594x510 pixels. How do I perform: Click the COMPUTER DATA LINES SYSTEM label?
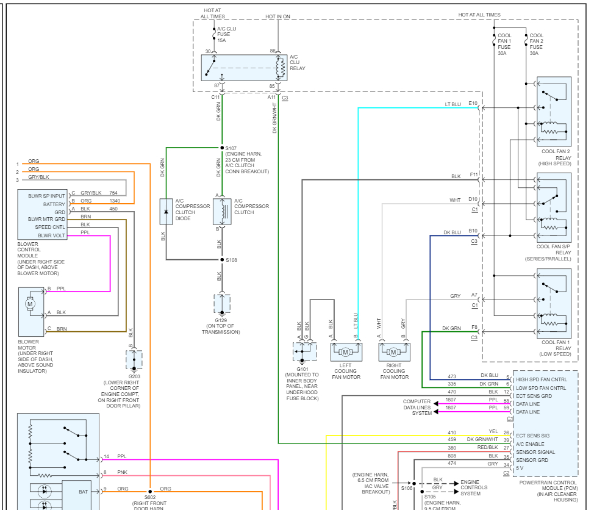417,408
